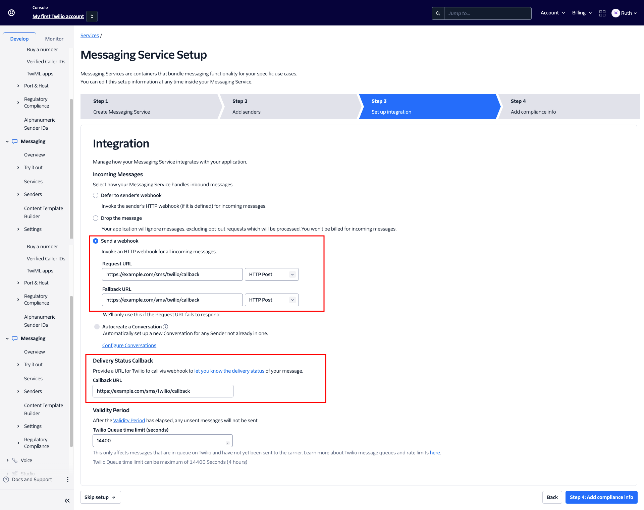This screenshot has width=644, height=510.
Task: Select Defer to sender's webhook option
Action: pyautogui.click(x=96, y=195)
